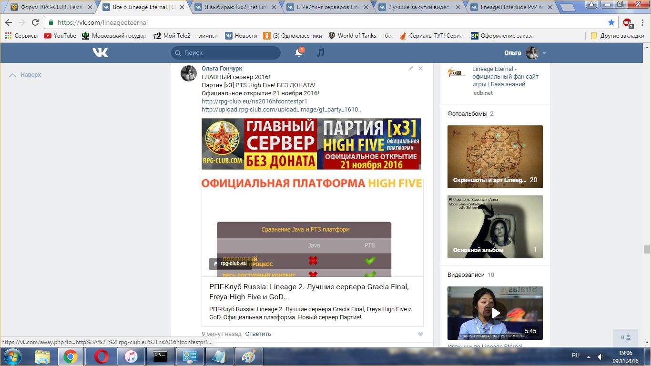The image size is (651, 366).
Task: Click the scrollbar up arrow
Action: (x=647, y=47)
